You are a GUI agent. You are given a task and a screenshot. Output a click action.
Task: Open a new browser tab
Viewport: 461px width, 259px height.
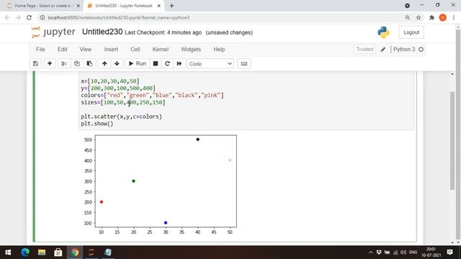171,6
